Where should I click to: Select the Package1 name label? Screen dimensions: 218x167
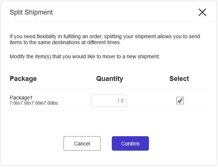click(x=21, y=98)
